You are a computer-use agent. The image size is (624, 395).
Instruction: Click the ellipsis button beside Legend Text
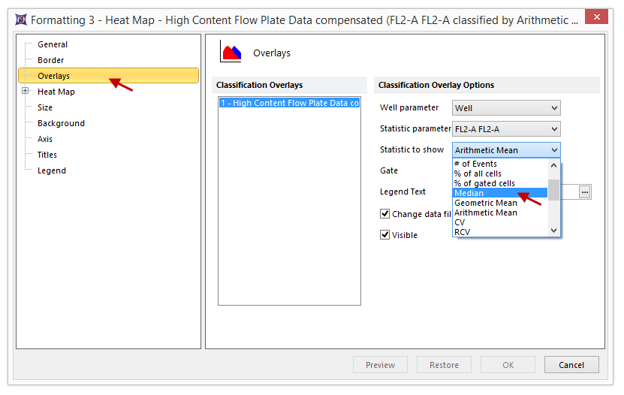click(584, 192)
